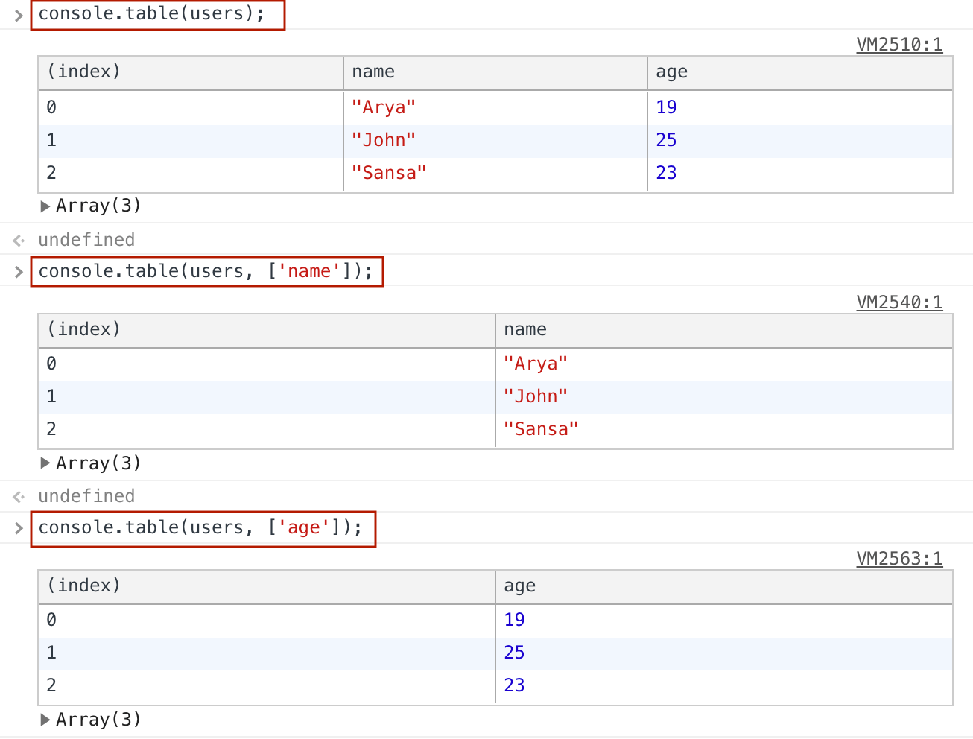
Task: Click the (index) header of first table
Action: [x=191, y=72]
